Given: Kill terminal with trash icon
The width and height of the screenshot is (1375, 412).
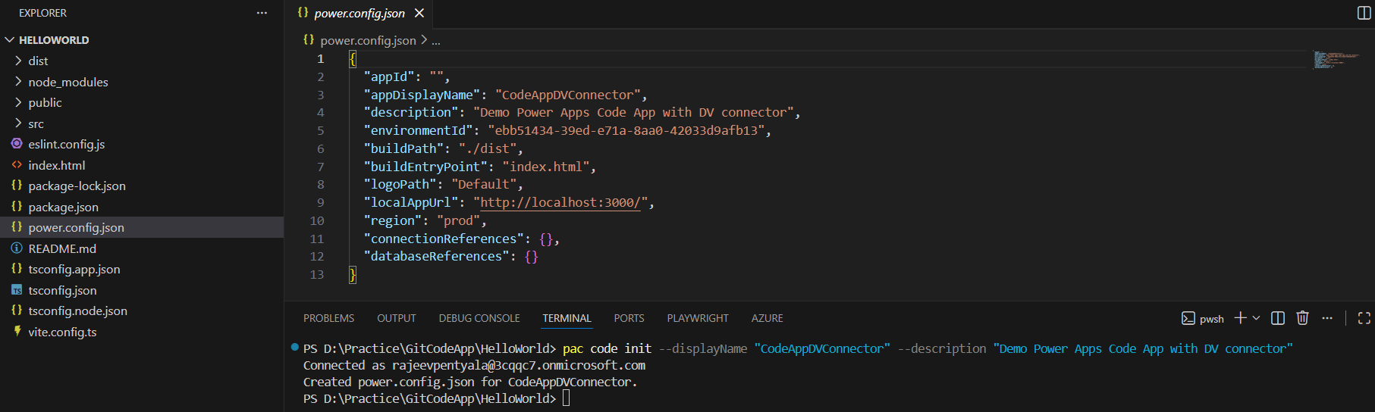Looking at the screenshot, I should click(x=1303, y=318).
